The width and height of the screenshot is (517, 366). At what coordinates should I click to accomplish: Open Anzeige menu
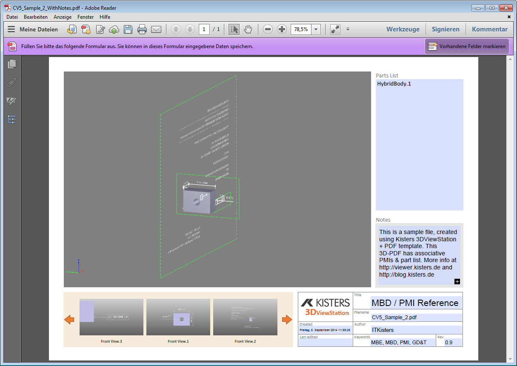tap(63, 17)
